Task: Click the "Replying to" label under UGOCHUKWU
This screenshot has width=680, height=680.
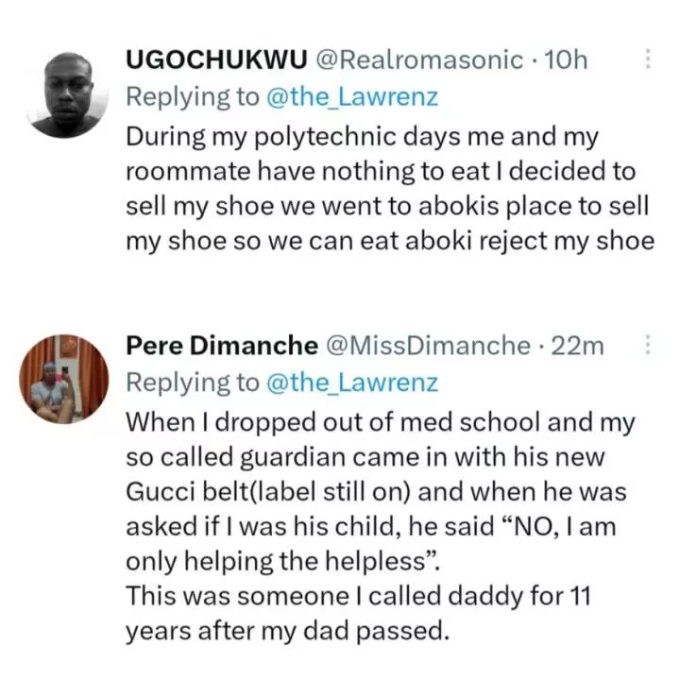Action: click(x=193, y=97)
